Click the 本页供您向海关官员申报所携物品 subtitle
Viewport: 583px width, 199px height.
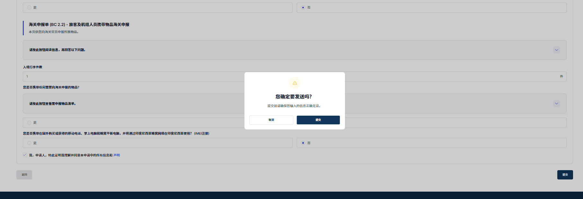[54, 32]
